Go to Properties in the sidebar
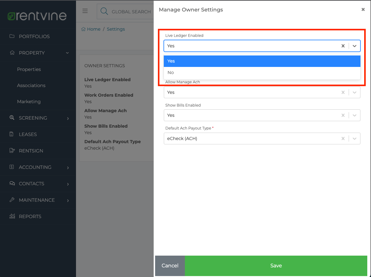 [x=29, y=69]
